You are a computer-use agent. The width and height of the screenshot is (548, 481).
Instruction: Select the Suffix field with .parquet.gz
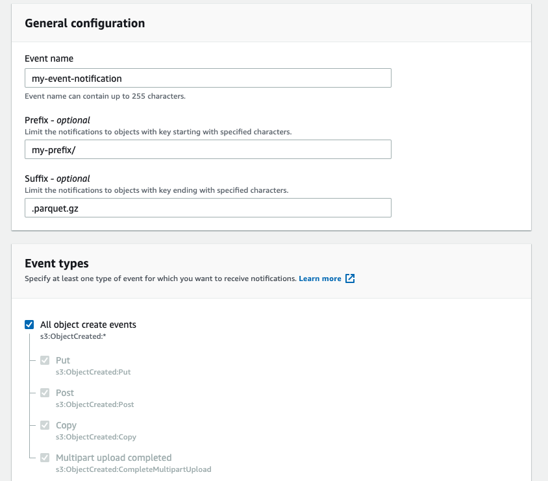click(x=208, y=208)
